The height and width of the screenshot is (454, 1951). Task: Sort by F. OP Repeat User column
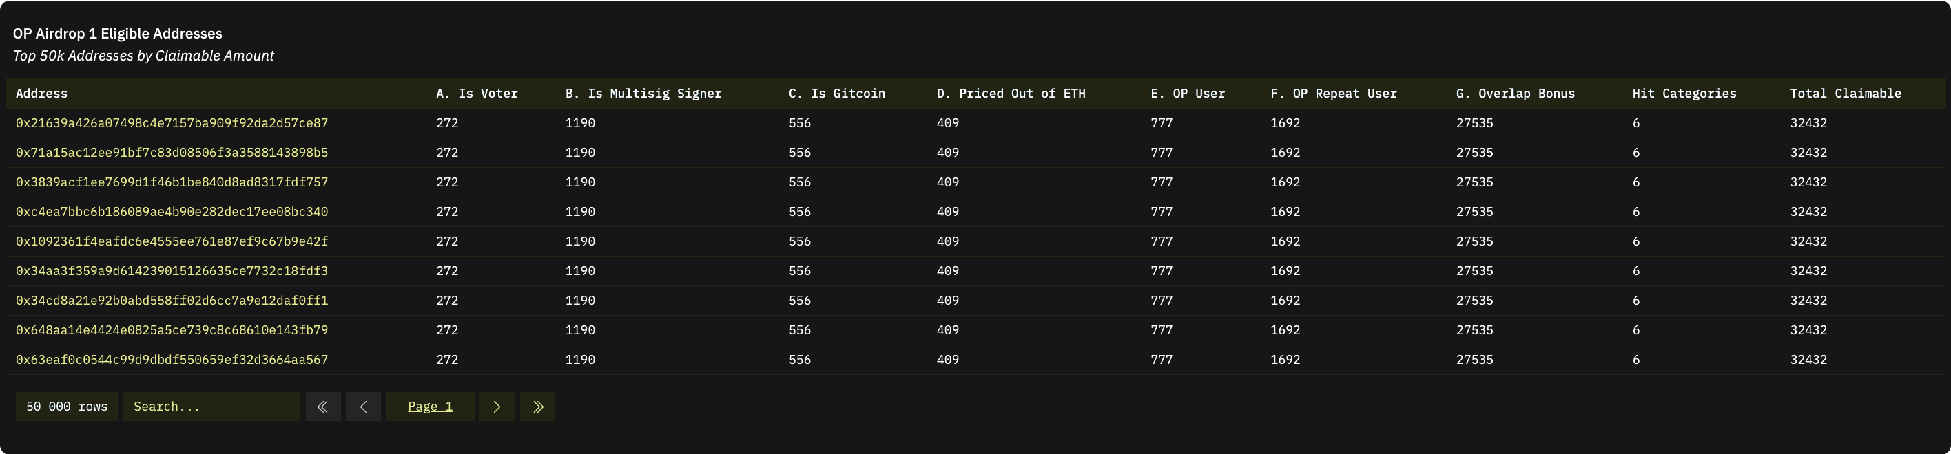coord(1334,93)
